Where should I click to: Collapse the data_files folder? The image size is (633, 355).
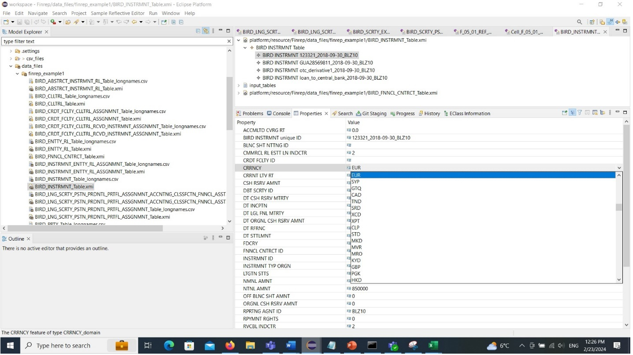11,66
